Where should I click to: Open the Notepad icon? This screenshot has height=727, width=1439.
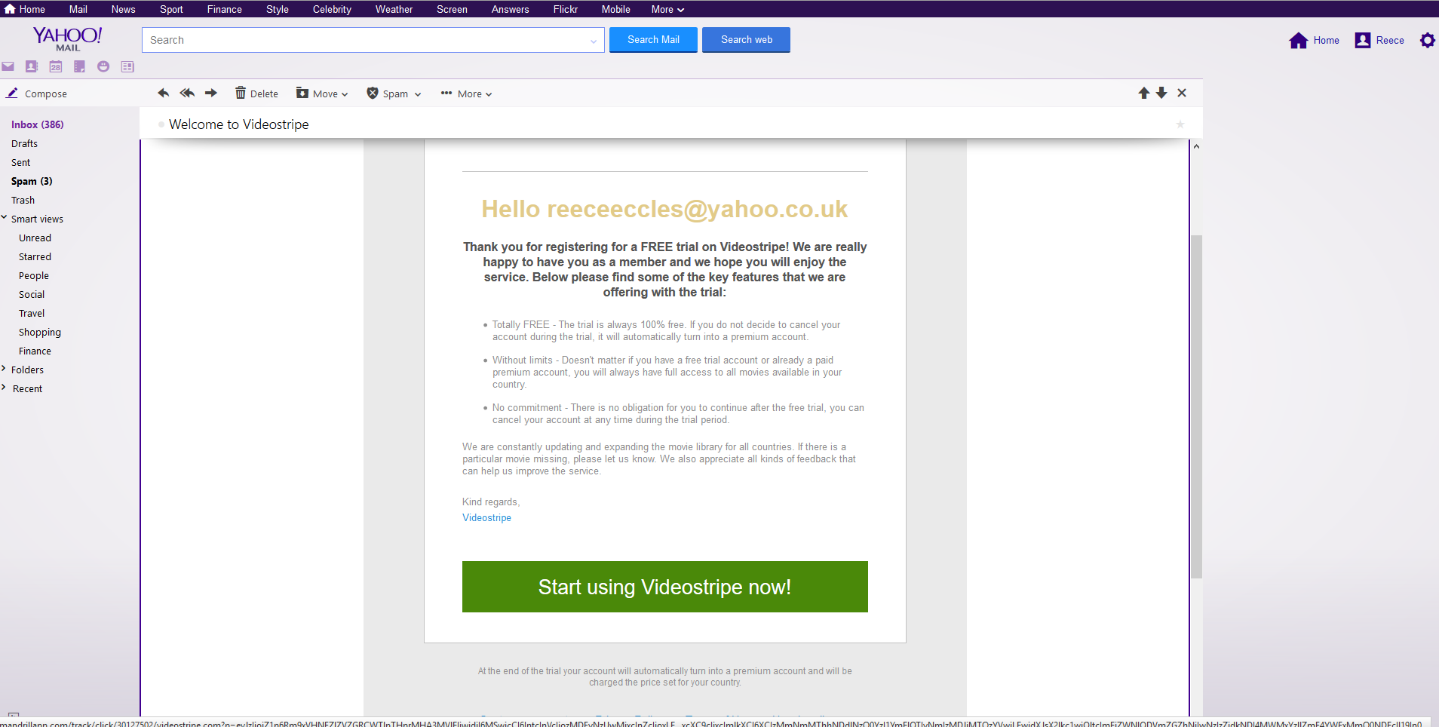[x=79, y=66]
